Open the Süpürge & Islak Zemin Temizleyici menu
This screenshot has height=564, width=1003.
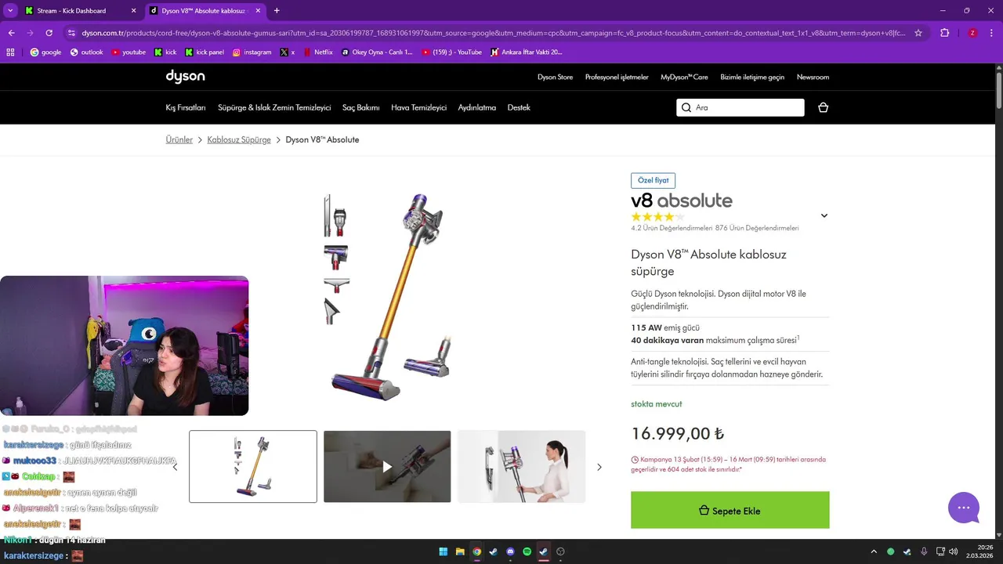coord(274,107)
